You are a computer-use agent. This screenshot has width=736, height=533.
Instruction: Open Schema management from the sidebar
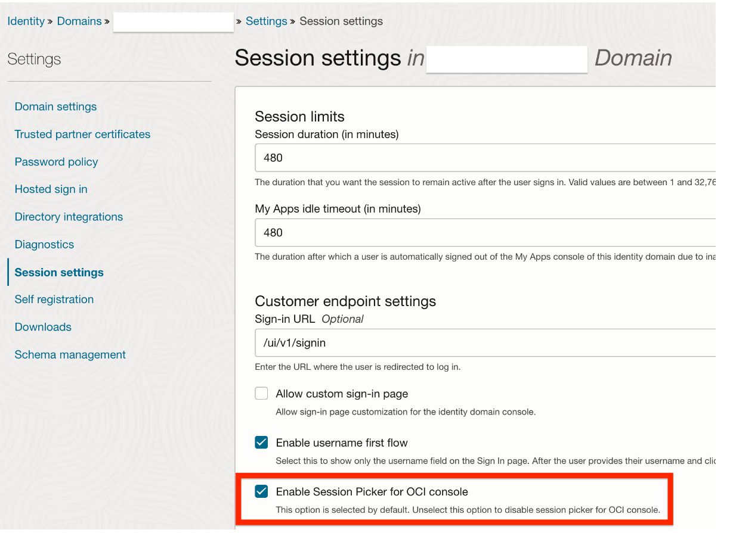(x=70, y=354)
